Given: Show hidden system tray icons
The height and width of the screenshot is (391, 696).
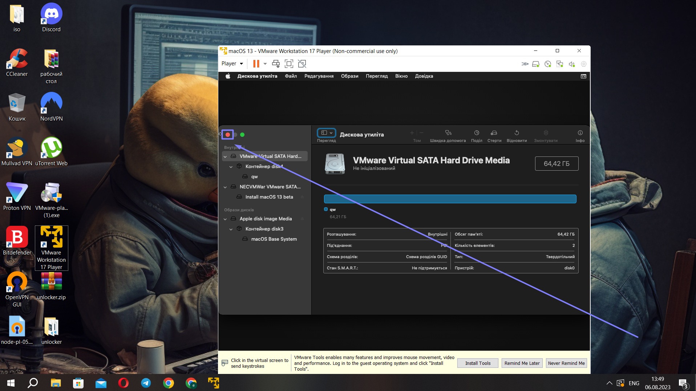Looking at the screenshot, I should (610, 383).
